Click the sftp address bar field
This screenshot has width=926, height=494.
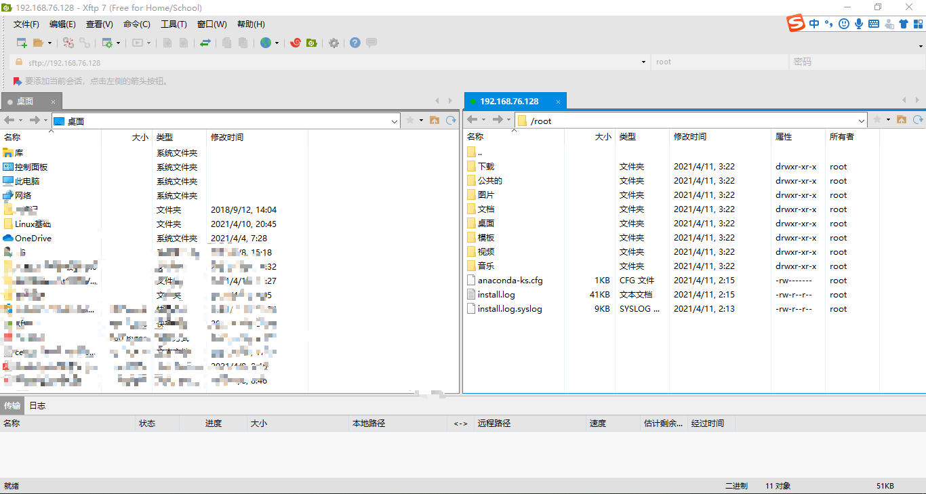pos(331,62)
